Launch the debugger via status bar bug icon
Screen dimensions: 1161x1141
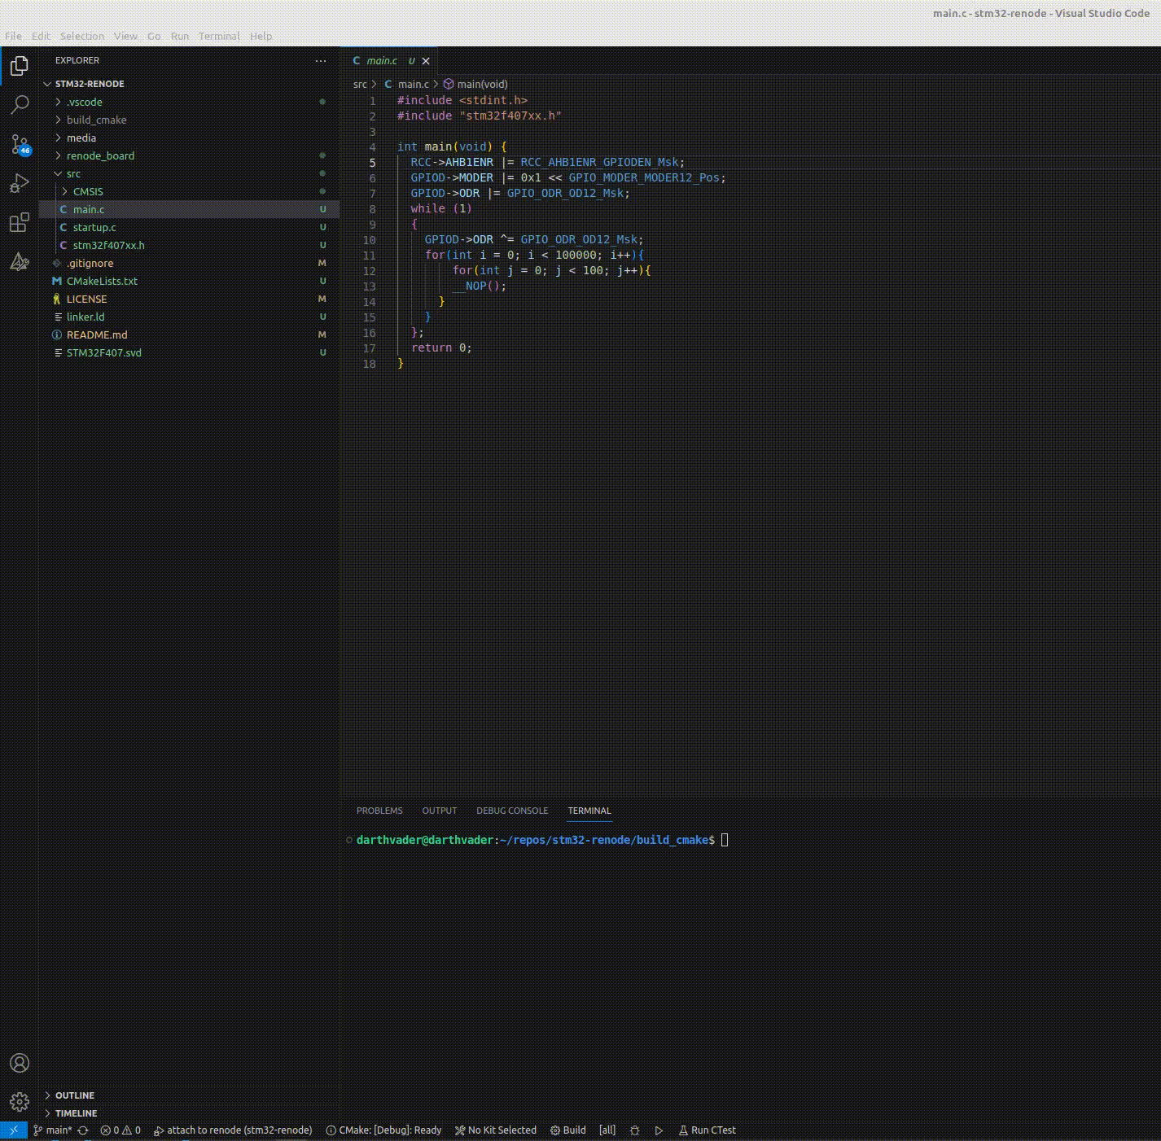click(x=635, y=1130)
